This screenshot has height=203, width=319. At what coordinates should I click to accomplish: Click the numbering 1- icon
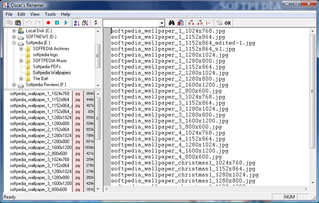(x=208, y=23)
